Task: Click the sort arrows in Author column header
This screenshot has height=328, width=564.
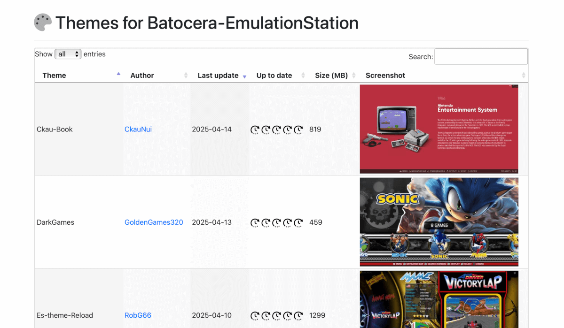Action: 186,76
